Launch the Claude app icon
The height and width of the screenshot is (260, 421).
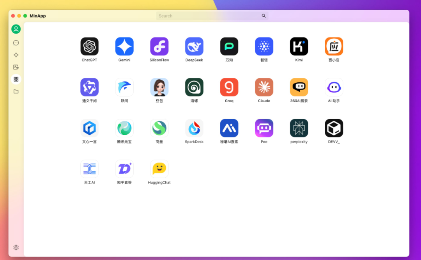coord(264,87)
